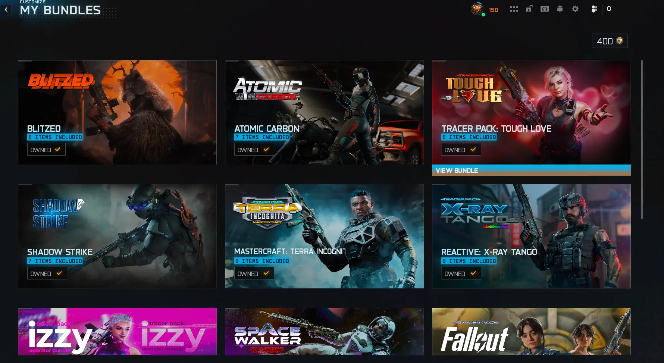Open the Shadow Strike bundle card

point(118,236)
